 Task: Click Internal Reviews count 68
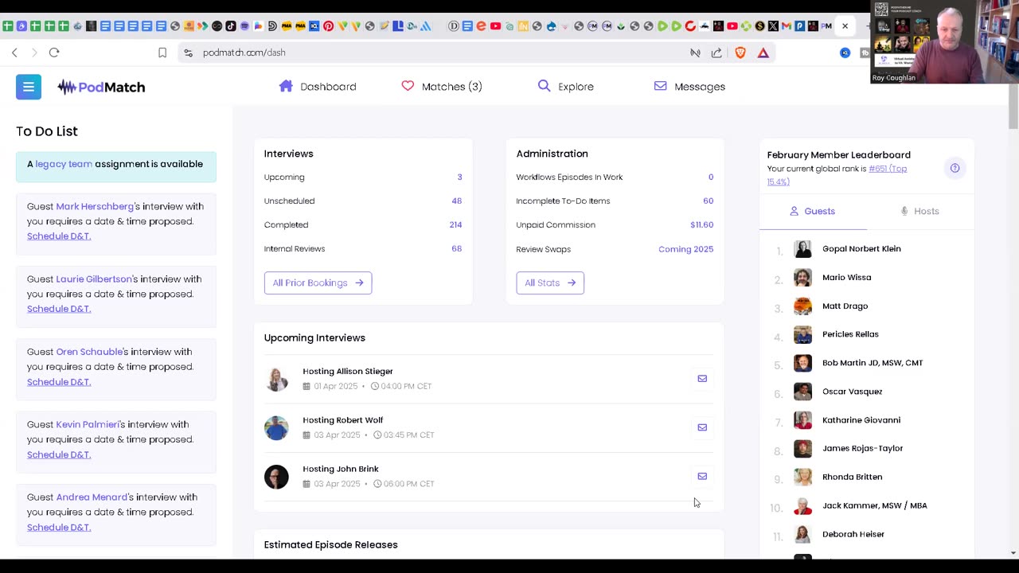(456, 248)
